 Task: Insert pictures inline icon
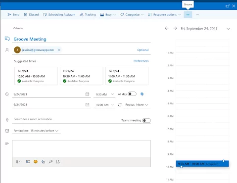28,162
